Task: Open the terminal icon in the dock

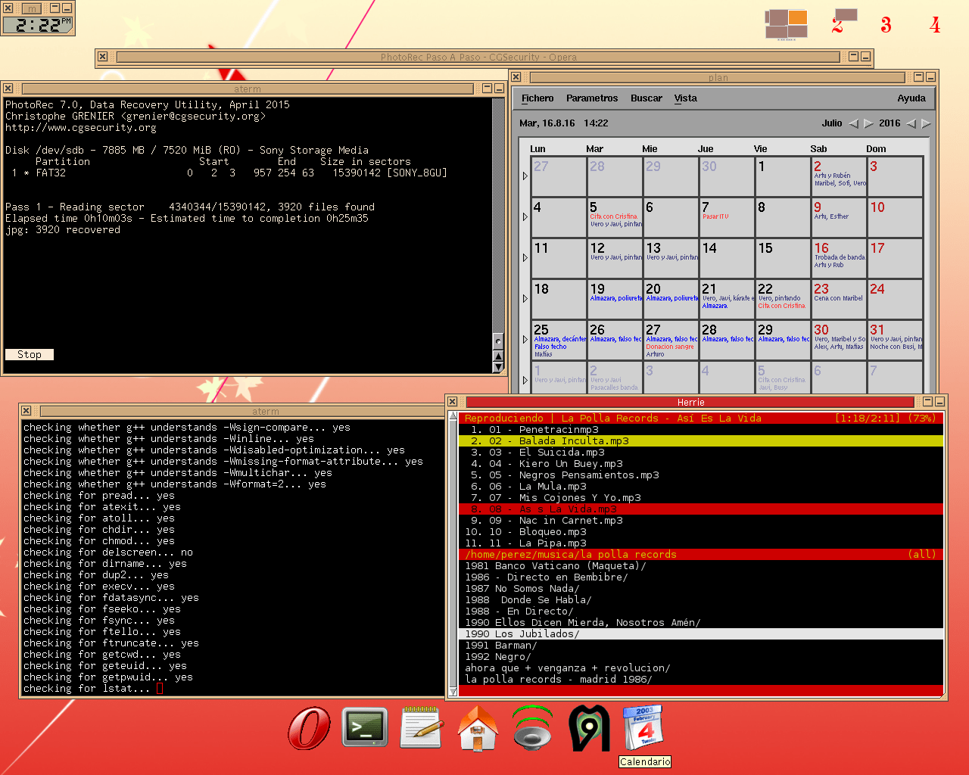Action: (x=365, y=728)
